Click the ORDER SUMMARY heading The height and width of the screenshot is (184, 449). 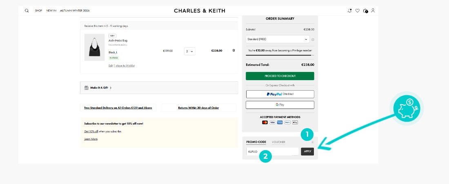[280, 19]
